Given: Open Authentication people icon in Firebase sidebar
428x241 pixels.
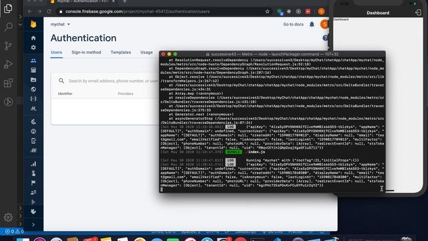Looking at the screenshot, I should click(x=33, y=60).
